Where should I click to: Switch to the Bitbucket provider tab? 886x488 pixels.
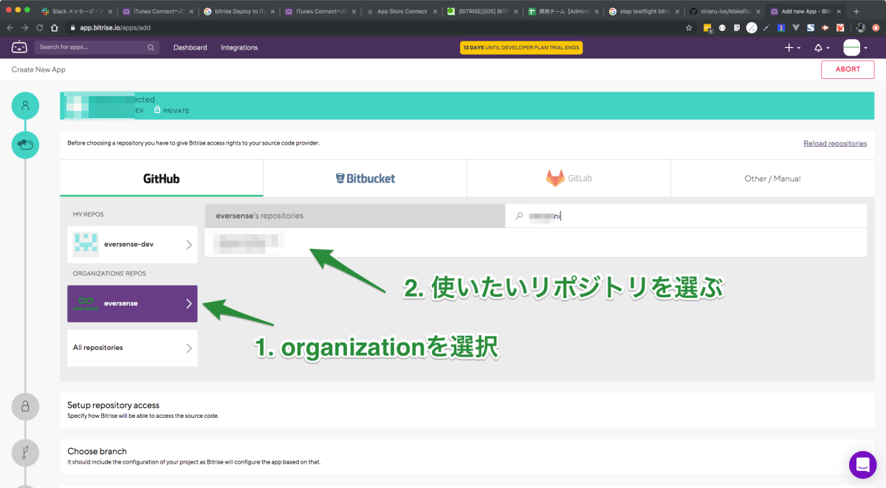point(365,179)
